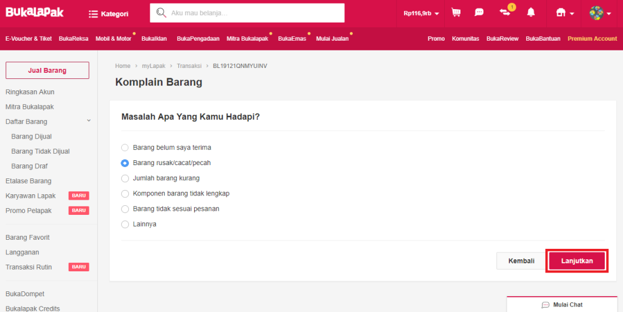Viewport: 623px width, 312px height.
Task: Click the search magnifier icon
Action: (161, 13)
